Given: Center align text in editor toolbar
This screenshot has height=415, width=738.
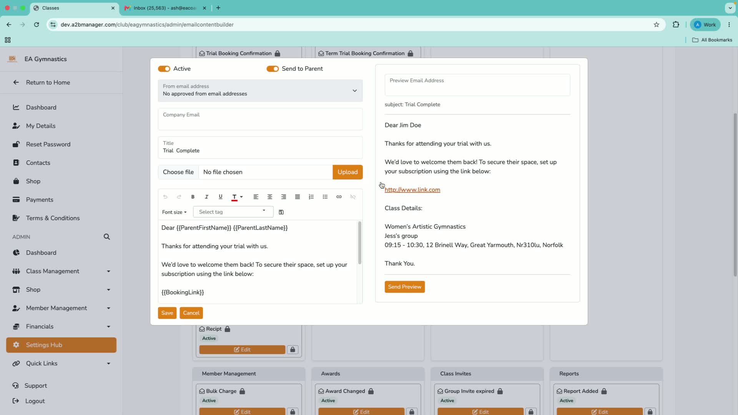Looking at the screenshot, I should [269, 197].
